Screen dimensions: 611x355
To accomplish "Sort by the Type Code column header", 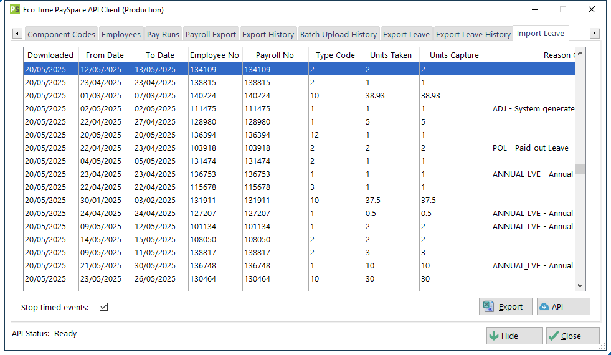I will pyautogui.click(x=335, y=55).
